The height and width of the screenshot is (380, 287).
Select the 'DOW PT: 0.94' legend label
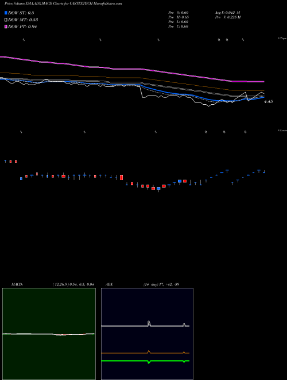22,26
